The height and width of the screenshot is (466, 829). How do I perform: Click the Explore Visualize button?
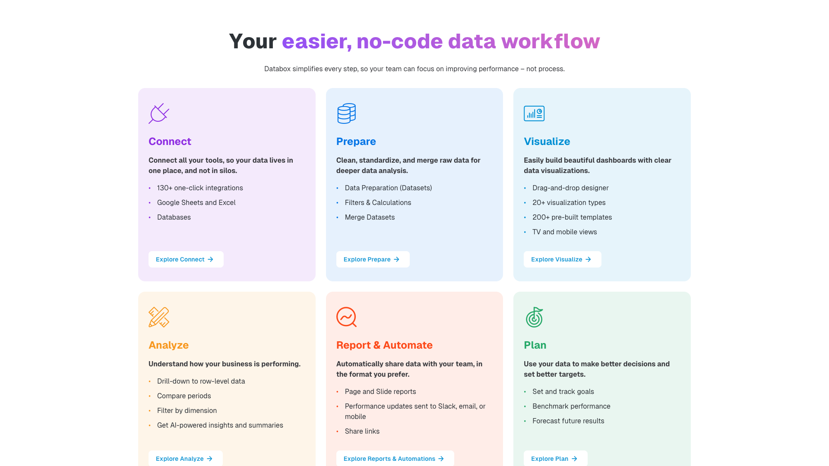(x=562, y=259)
